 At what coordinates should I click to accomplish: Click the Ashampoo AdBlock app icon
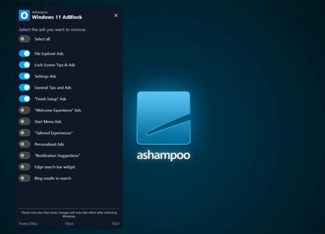[24, 15]
